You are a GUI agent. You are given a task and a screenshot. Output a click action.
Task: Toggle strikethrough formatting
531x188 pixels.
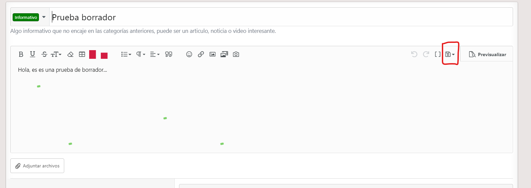click(44, 54)
